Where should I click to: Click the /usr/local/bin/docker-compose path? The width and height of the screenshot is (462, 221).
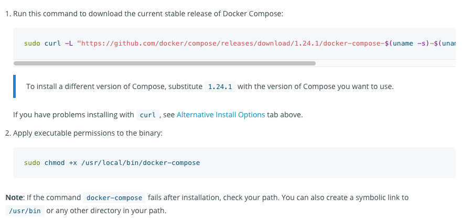pyautogui.click(x=141, y=163)
